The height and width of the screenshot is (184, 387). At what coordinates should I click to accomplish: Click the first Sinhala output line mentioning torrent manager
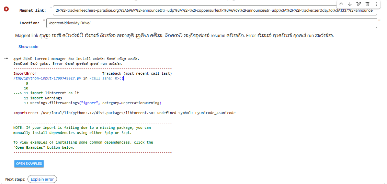[x=76, y=59]
